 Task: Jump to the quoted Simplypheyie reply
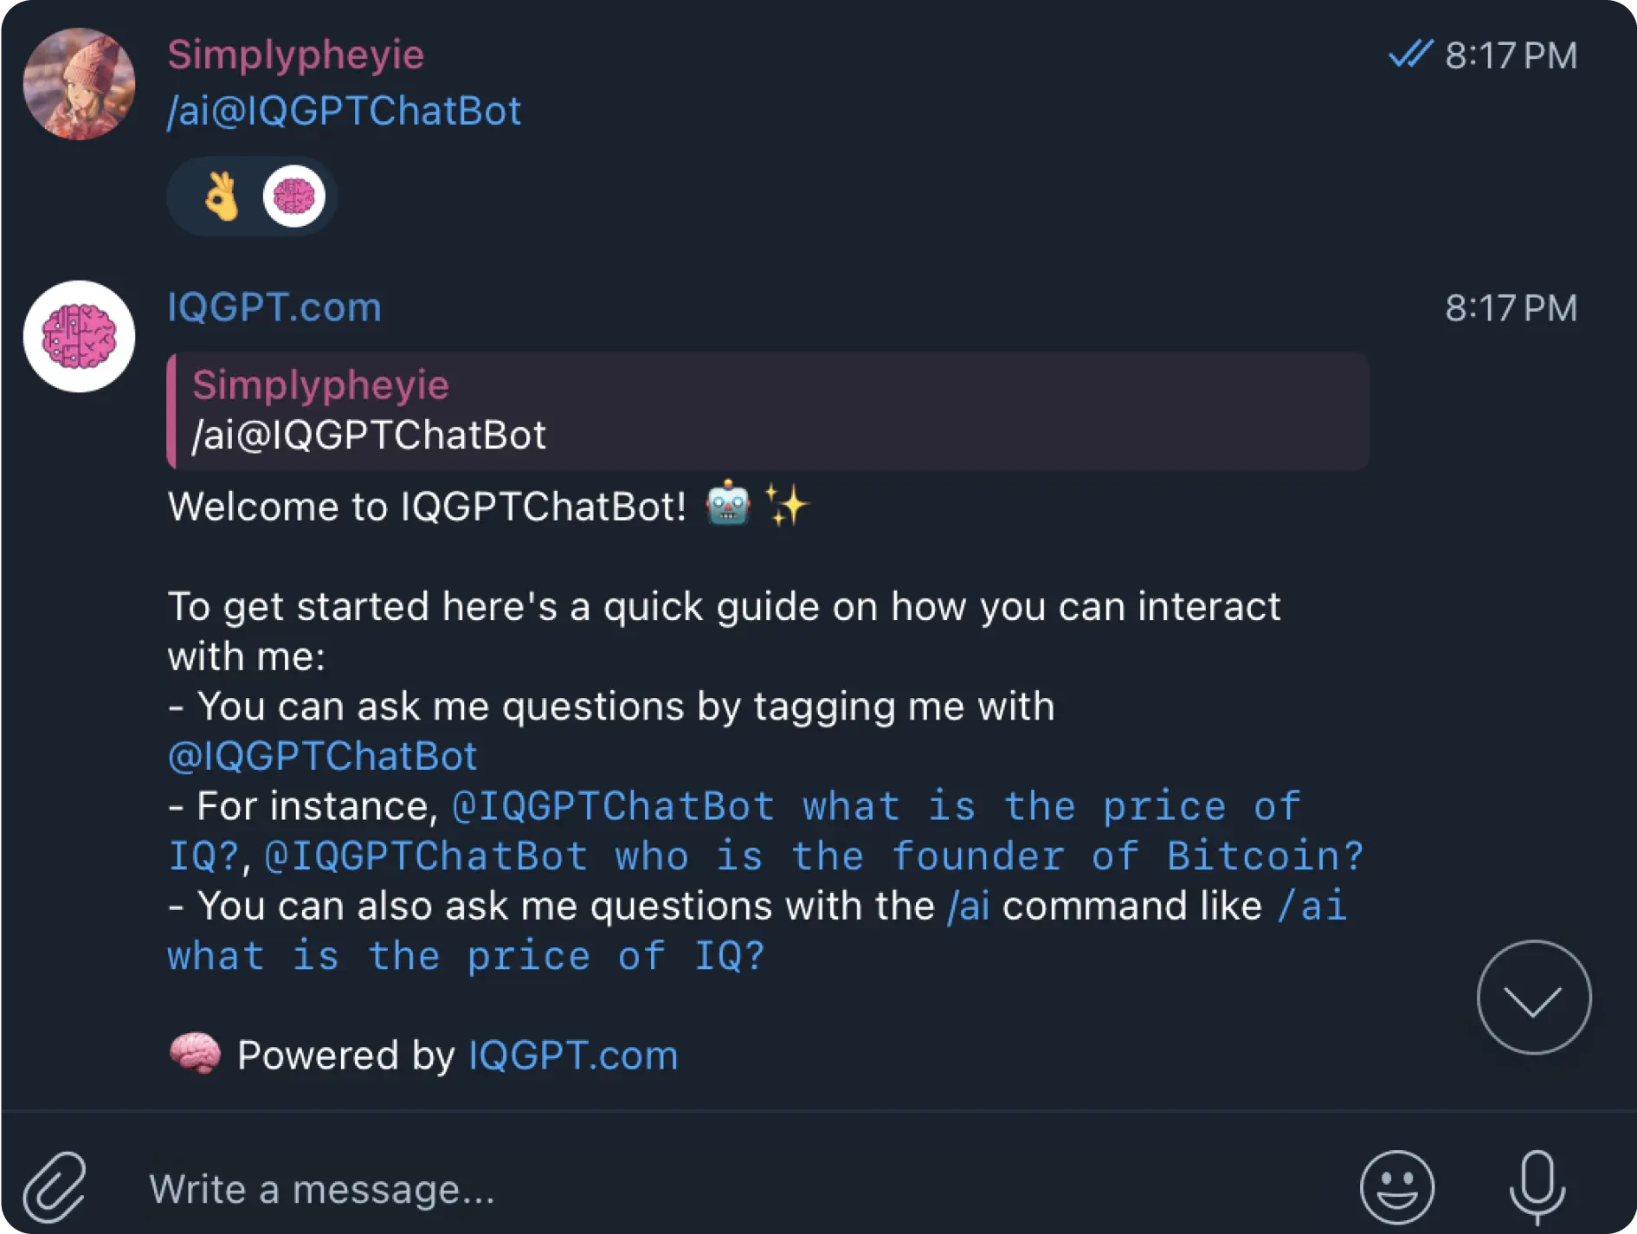tap(767, 410)
